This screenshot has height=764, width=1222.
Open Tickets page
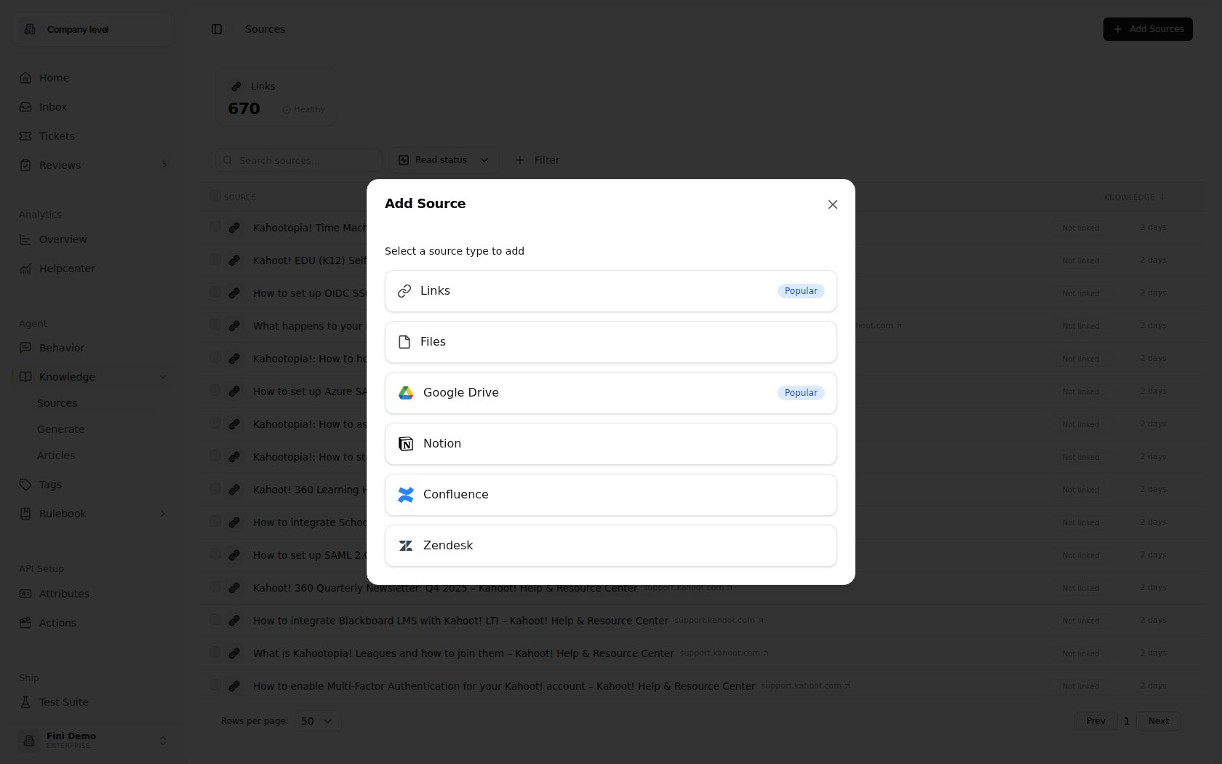[x=93, y=136]
